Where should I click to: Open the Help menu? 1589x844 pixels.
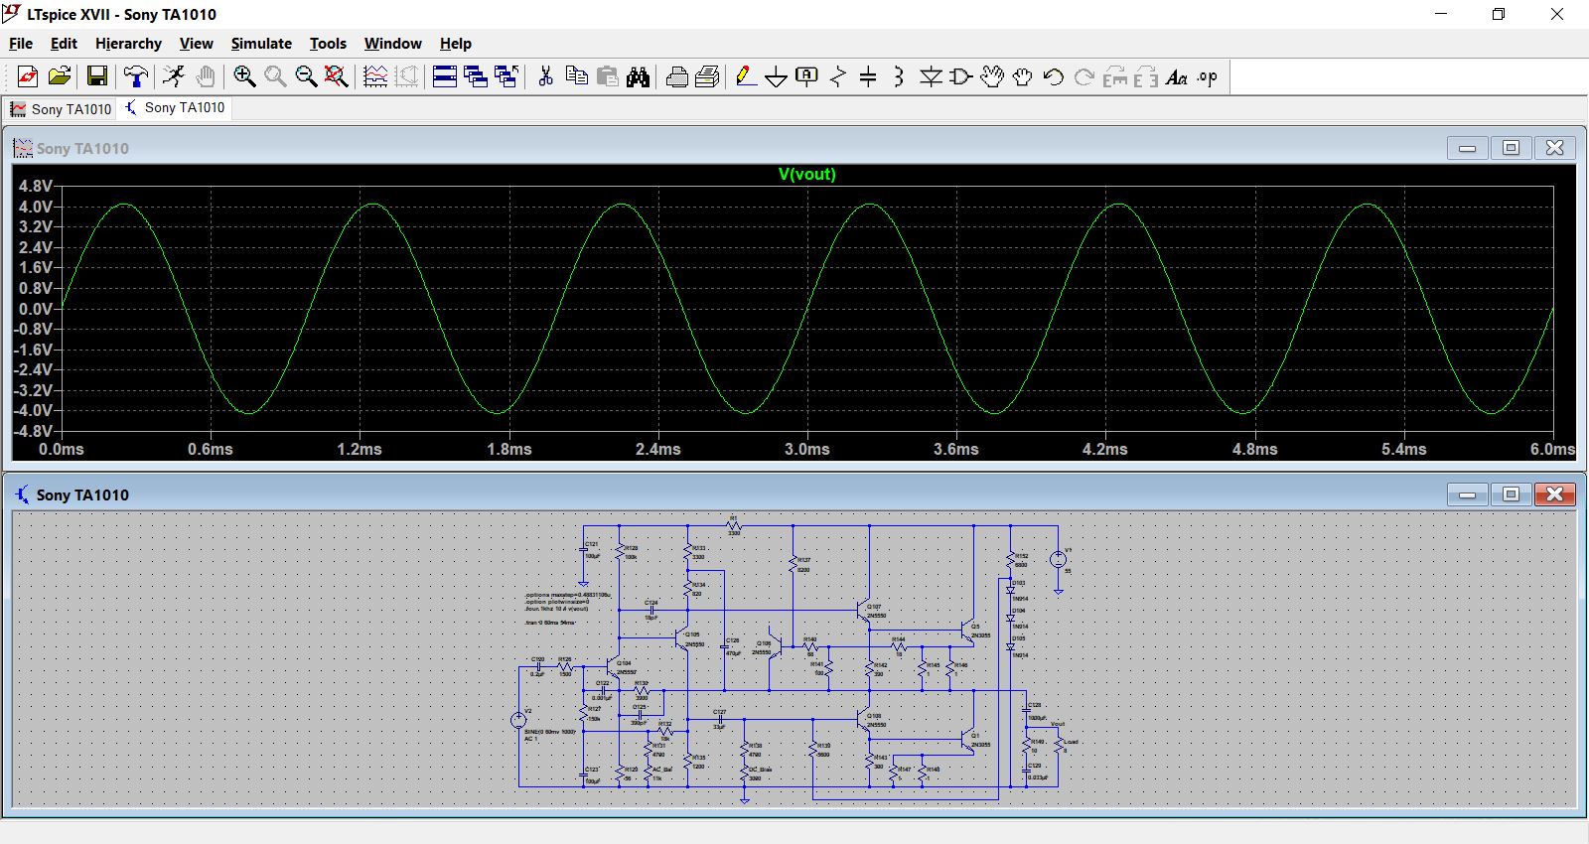tap(456, 44)
